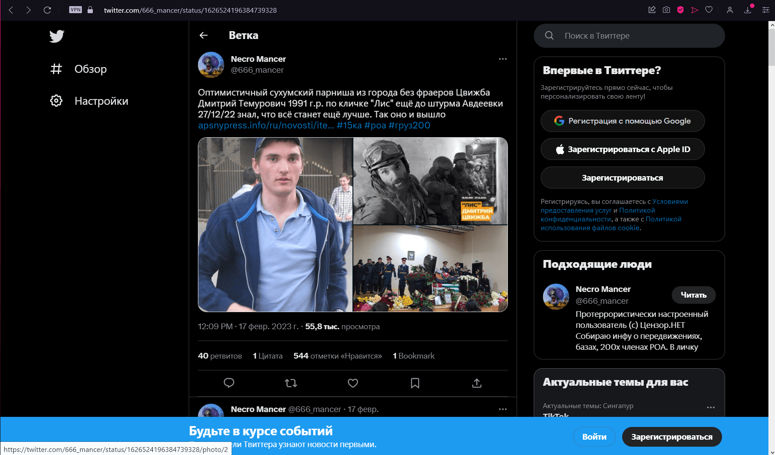Click Зарегистрироваться button in signup panel
The height and width of the screenshot is (455, 775).
(623, 178)
